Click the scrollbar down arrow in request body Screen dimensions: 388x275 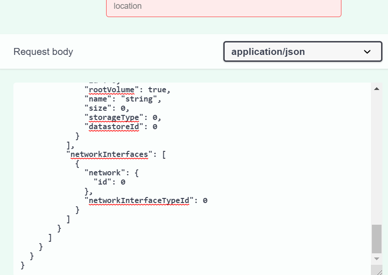(376, 259)
